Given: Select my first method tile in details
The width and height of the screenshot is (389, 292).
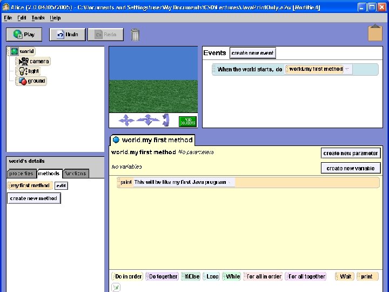Looking at the screenshot, I should pos(30,185).
